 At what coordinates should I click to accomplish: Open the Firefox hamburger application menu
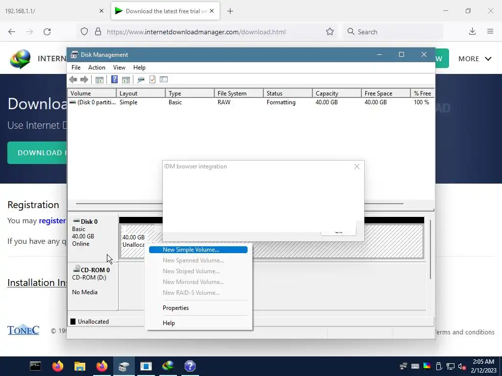pos(490,31)
